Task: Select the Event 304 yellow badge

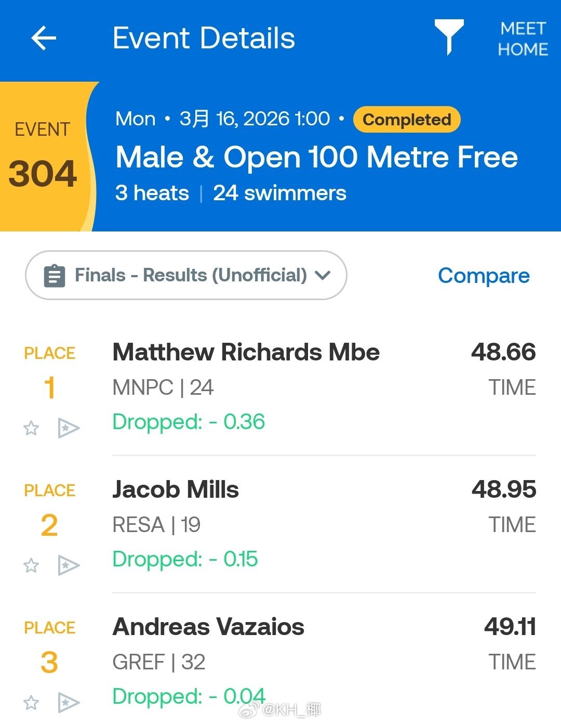Action: point(44,156)
